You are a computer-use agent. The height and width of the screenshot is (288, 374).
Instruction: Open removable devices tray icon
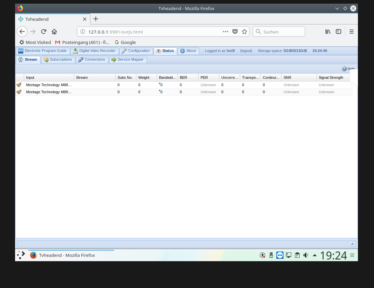tap(271, 255)
